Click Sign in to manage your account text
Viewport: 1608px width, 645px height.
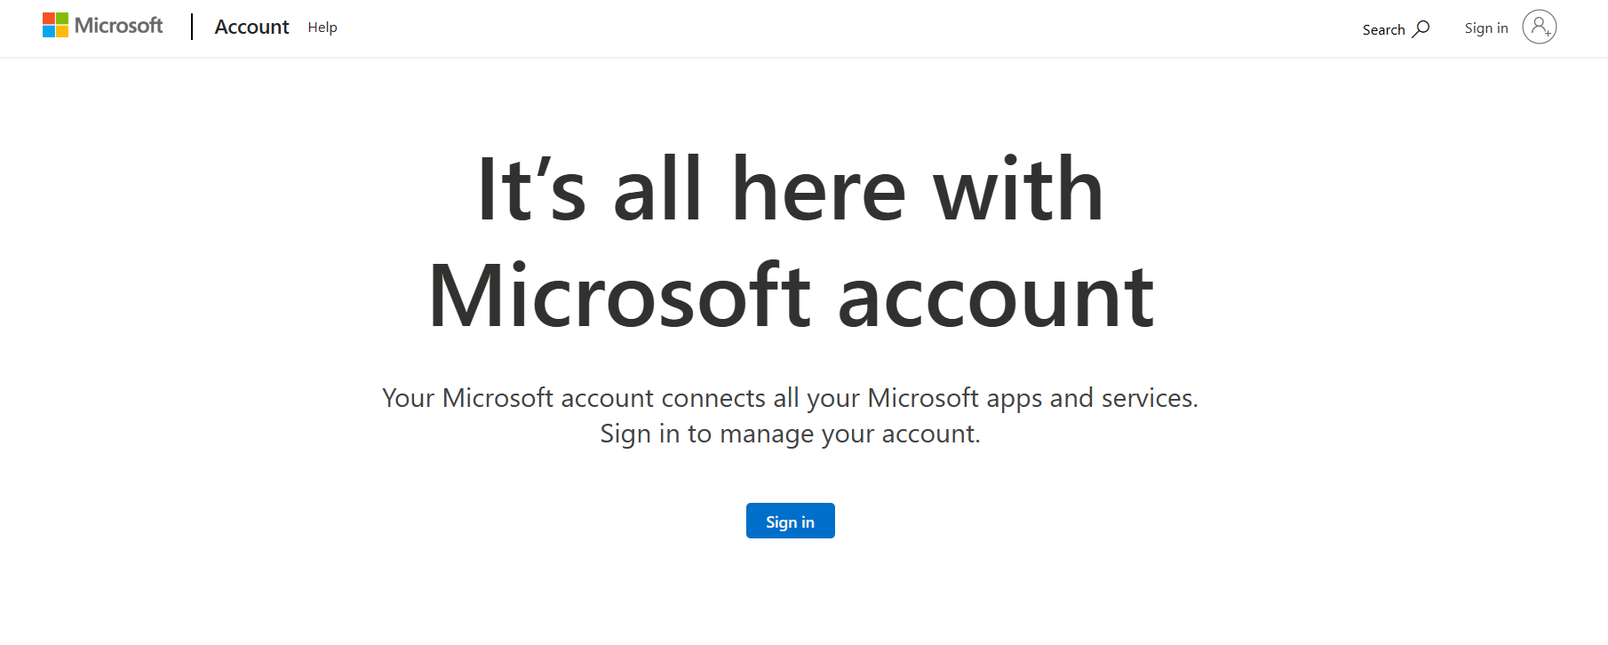[x=790, y=434]
